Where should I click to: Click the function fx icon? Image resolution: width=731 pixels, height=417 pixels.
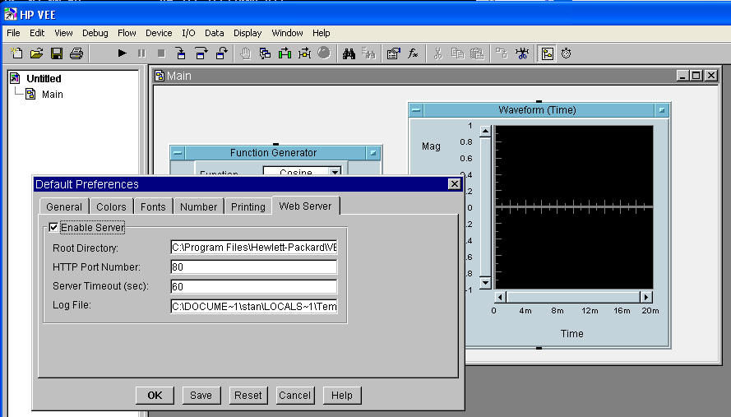tap(414, 53)
